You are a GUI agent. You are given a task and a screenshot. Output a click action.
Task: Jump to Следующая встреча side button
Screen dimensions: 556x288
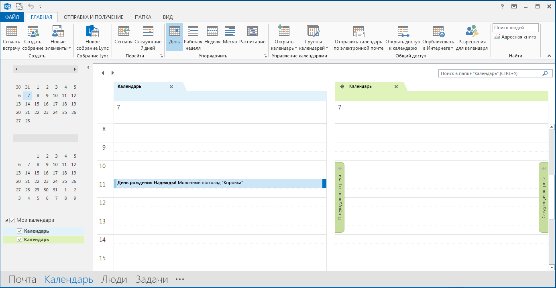[544, 197]
